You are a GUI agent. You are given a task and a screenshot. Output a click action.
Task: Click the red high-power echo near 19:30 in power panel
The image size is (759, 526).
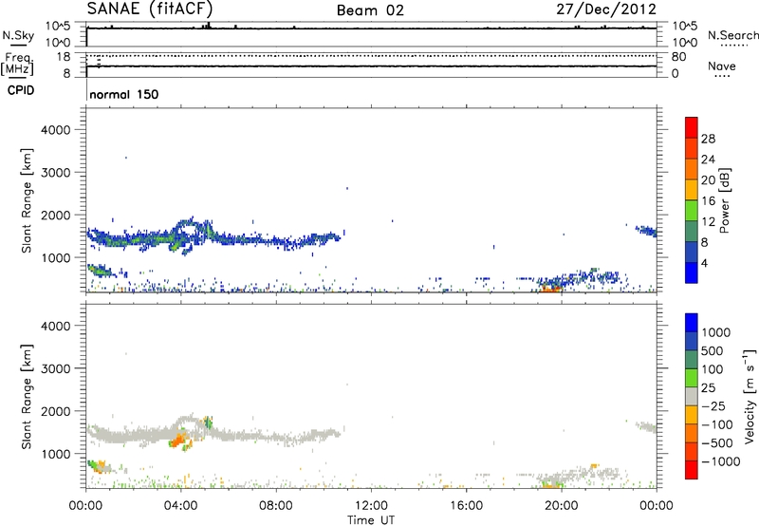[550, 289]
